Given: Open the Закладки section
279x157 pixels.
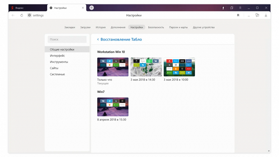Looking at the screenshot, I should point(70,27).
